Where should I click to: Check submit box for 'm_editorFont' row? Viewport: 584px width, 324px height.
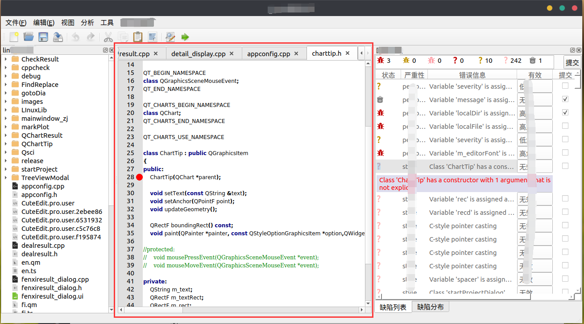pyautogui.click(x=565, y=152)
